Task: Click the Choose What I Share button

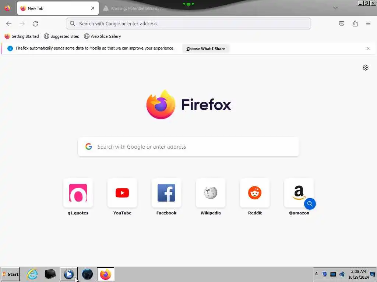Action: point(206,48)
